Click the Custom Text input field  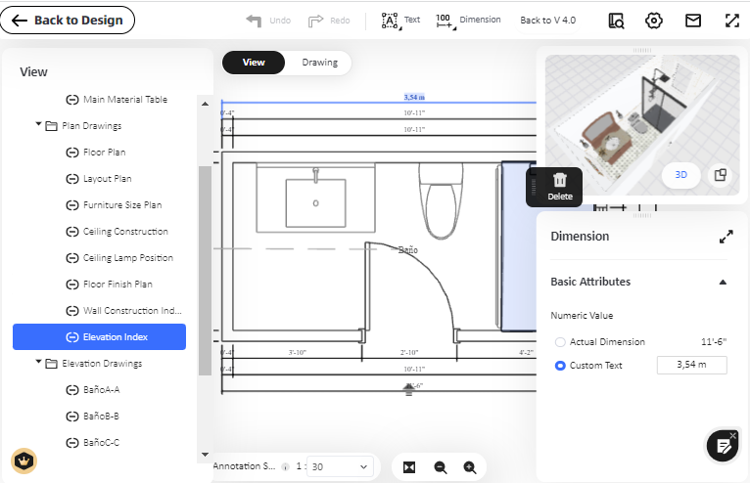tap(691, 365)
